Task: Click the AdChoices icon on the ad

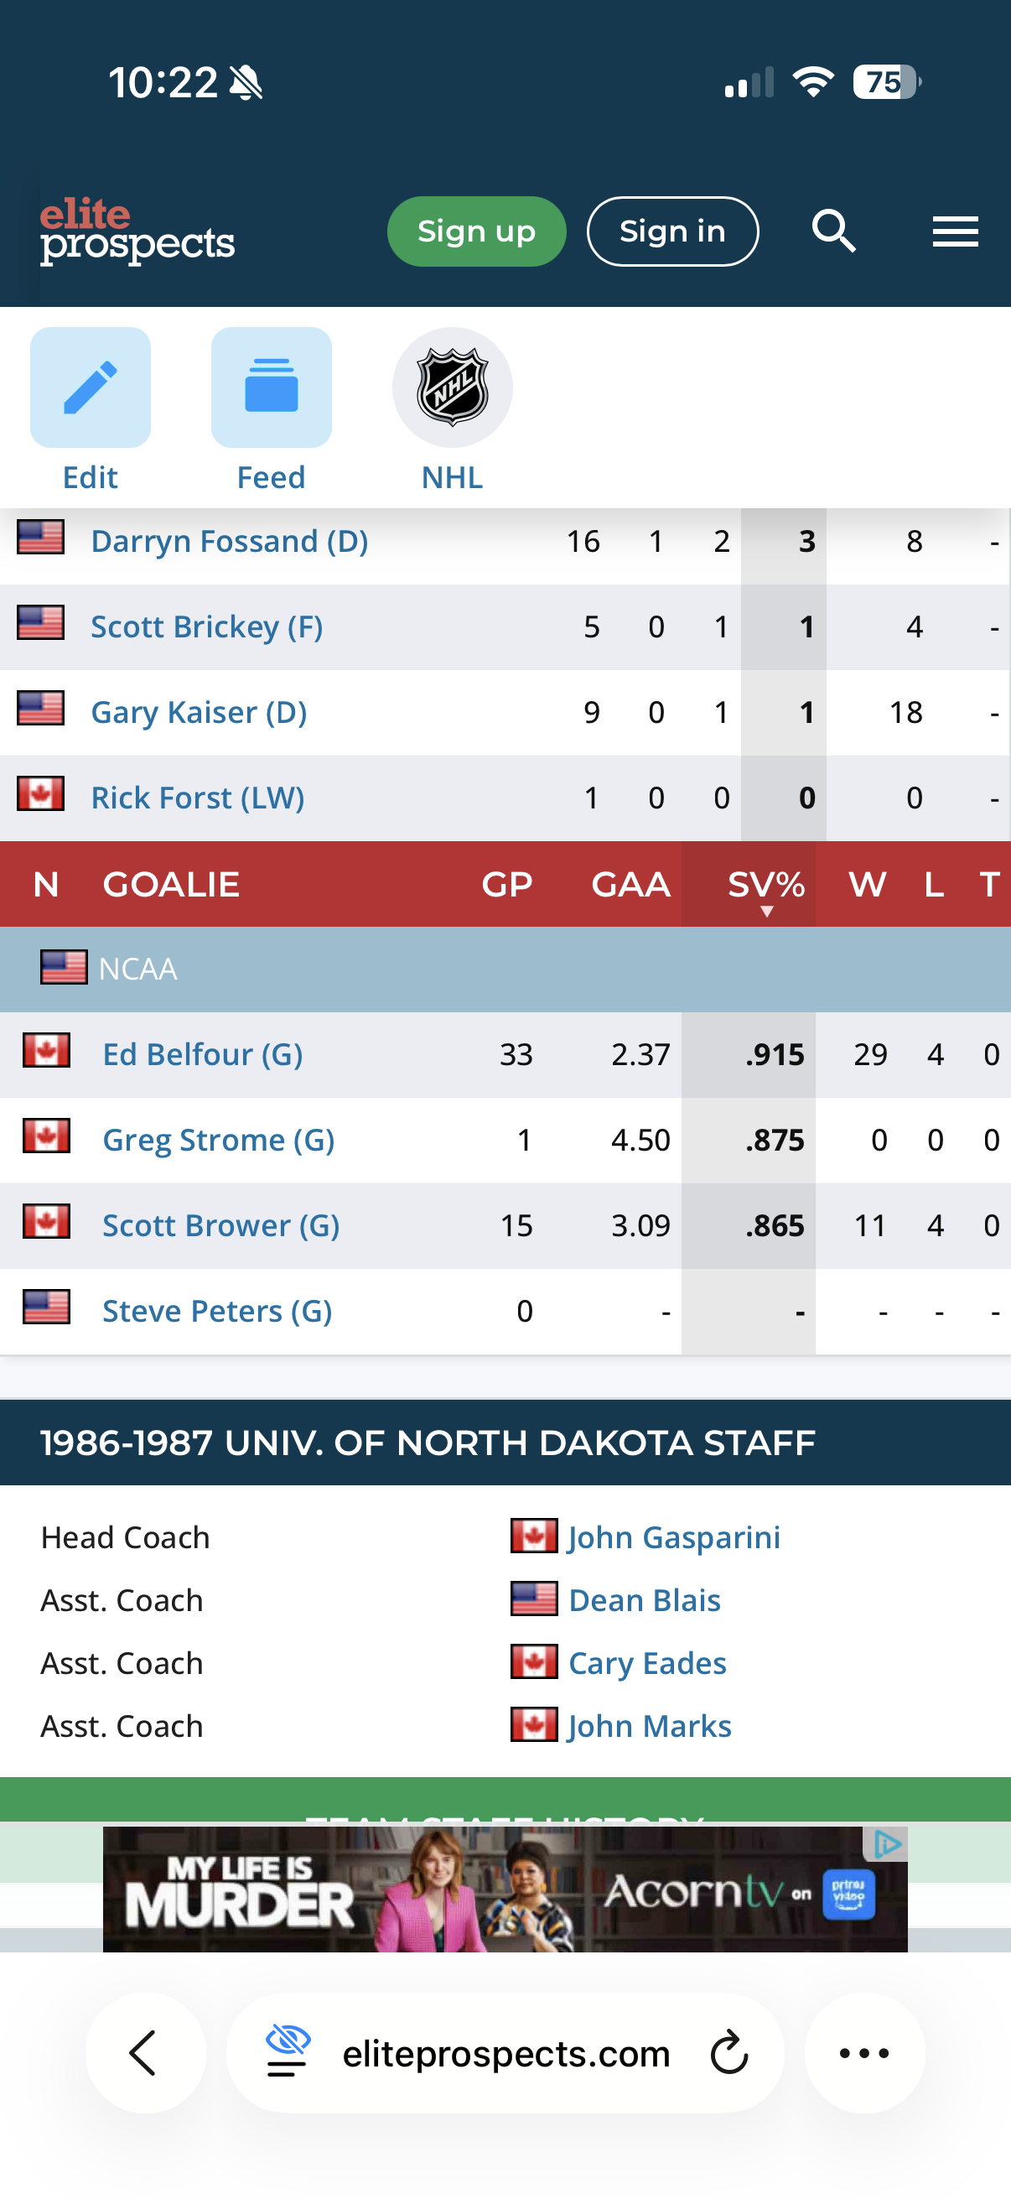Action: [887, 1844]
